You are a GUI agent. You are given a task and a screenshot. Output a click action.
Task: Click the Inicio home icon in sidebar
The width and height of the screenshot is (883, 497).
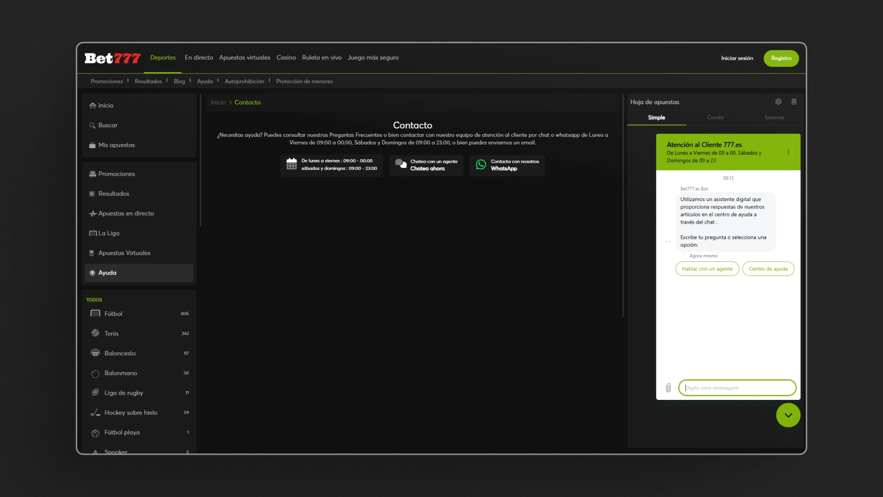[x=92, y=105]
